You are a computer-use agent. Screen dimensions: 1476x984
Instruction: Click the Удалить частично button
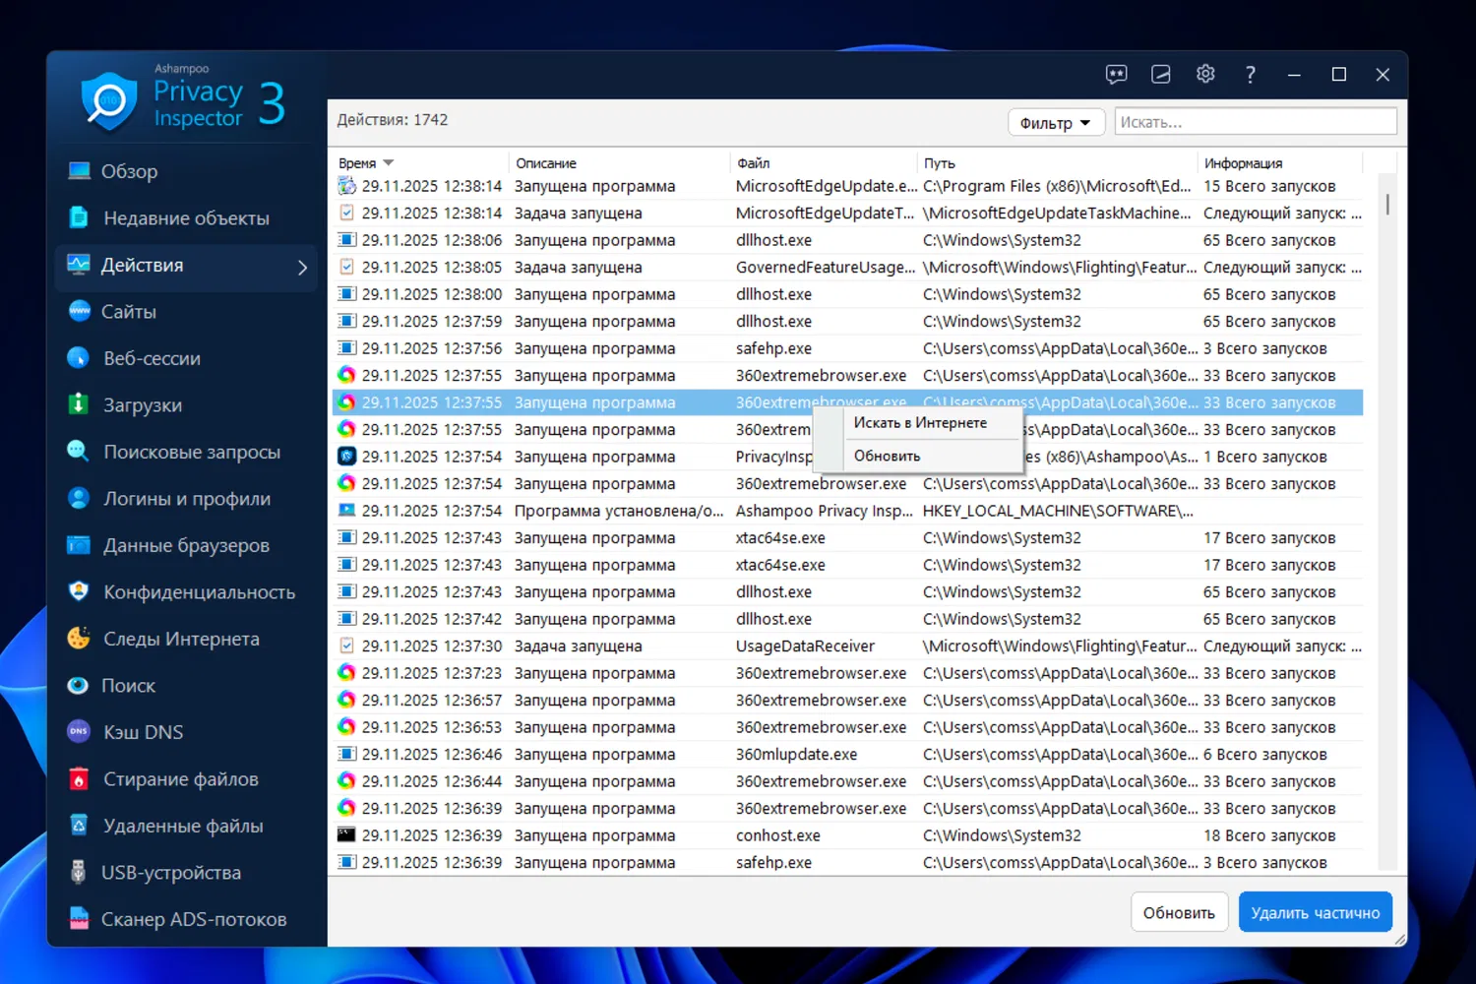pyautogui.click(x=1315, y=913)
